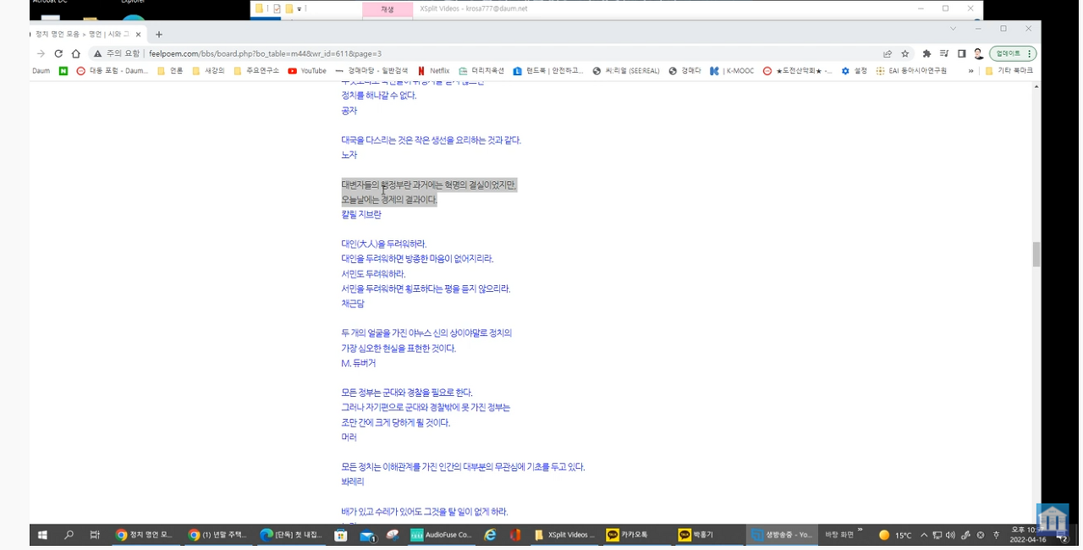Open the '설정' settings bookmark
The image size is (1083, 550).
(x=854, y=71)
